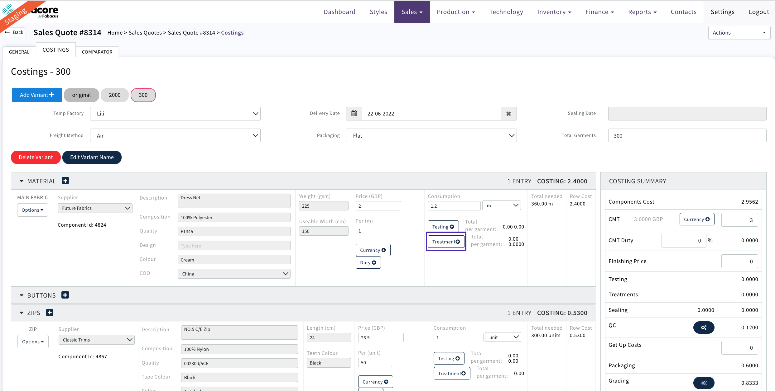The image size is (775, 391).
Task: Open the Temp Factory dropdown
Action: coord(175,114)
